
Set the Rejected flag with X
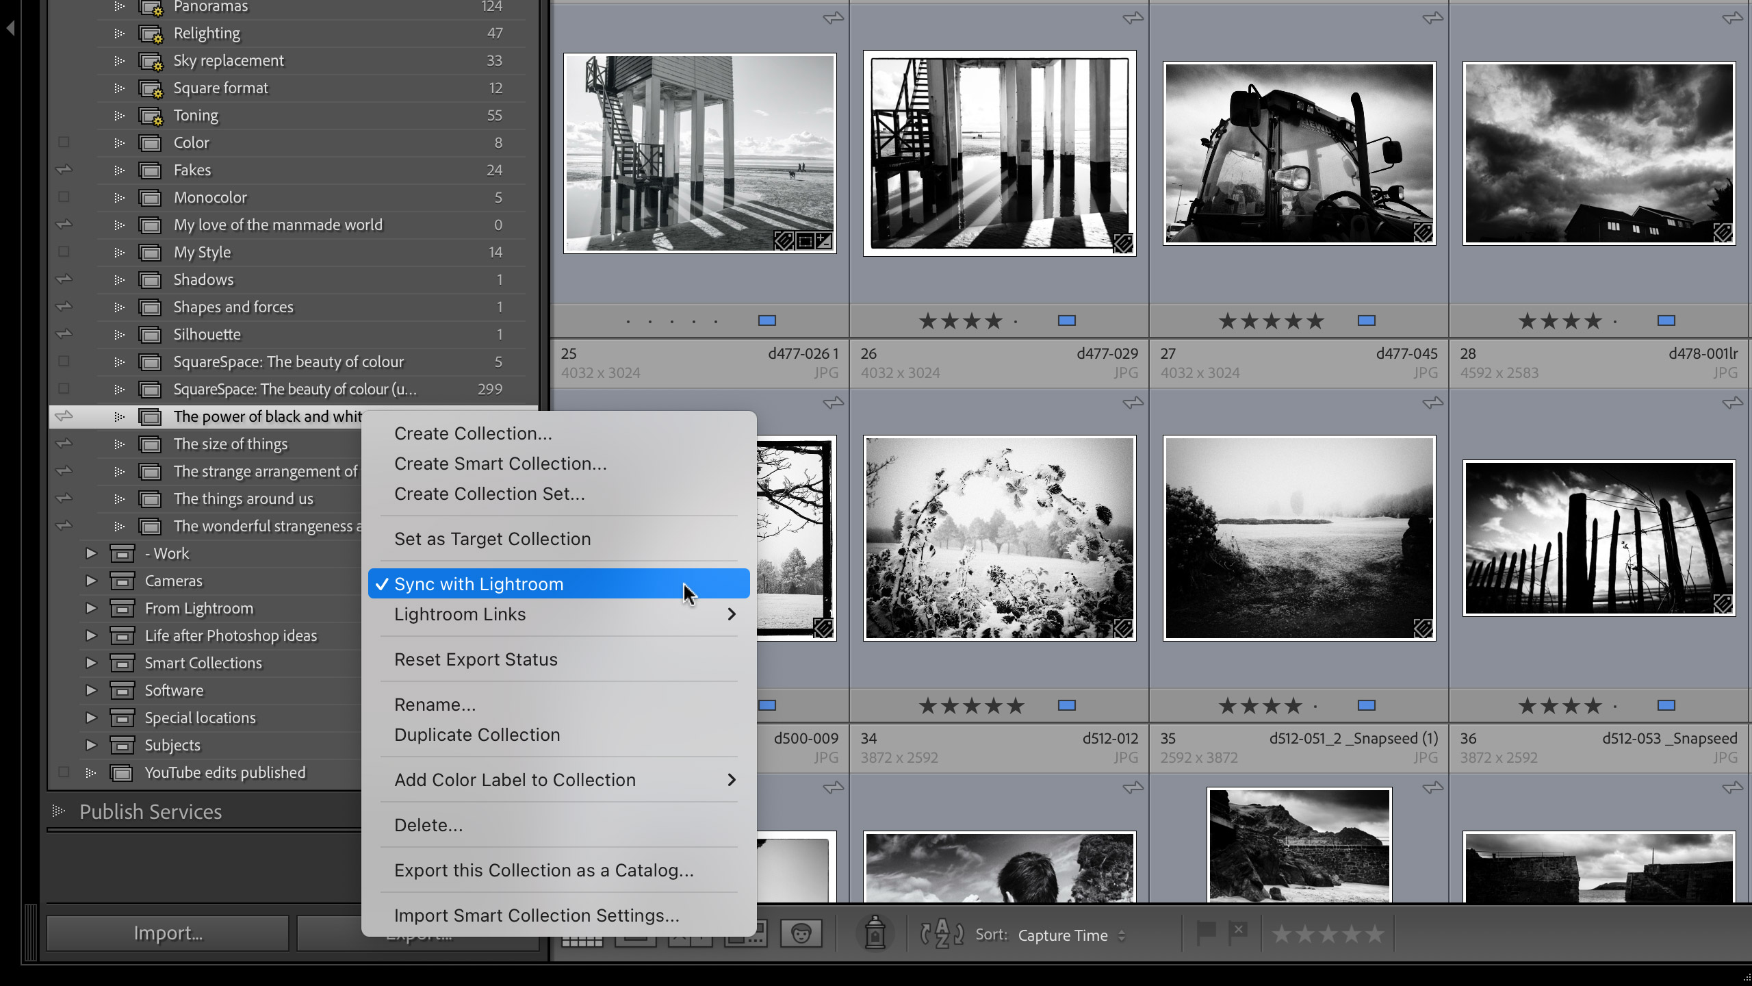pyautogui.click(x=1238, y=933)
